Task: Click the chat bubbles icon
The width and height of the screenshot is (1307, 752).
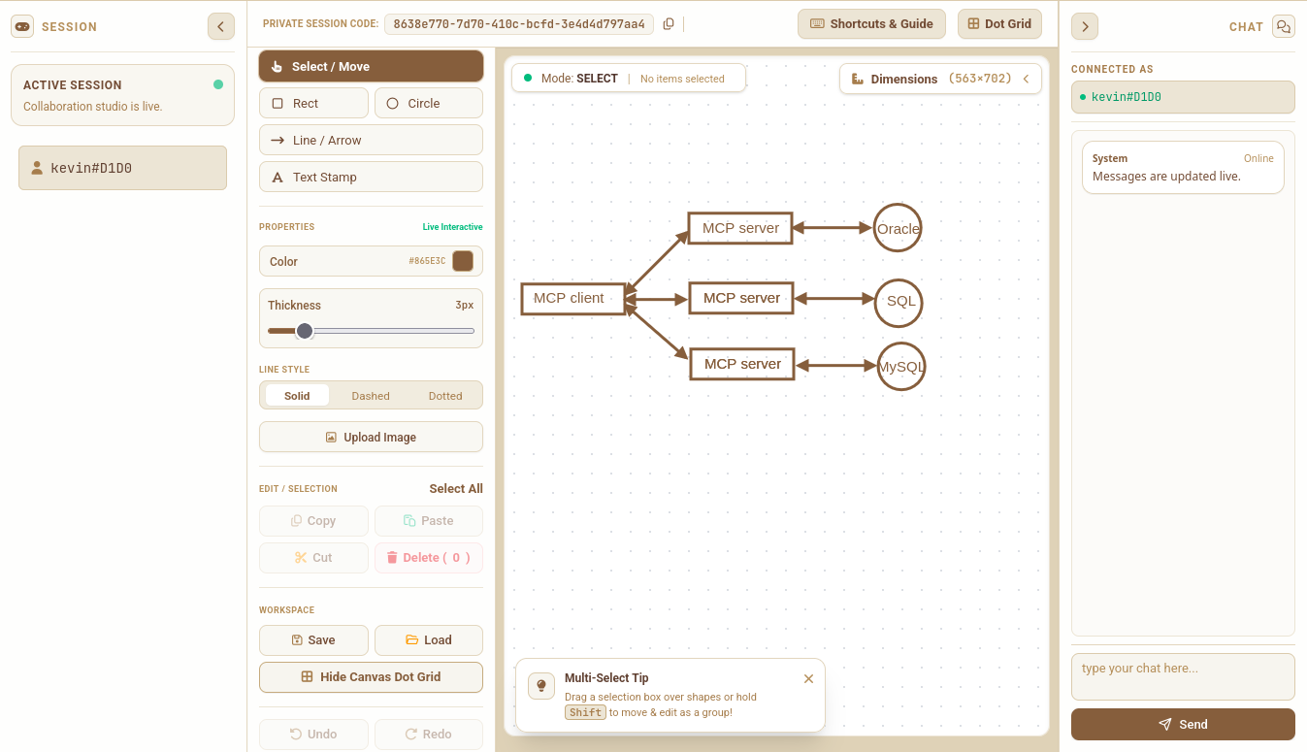Action: pos(1284,26)
